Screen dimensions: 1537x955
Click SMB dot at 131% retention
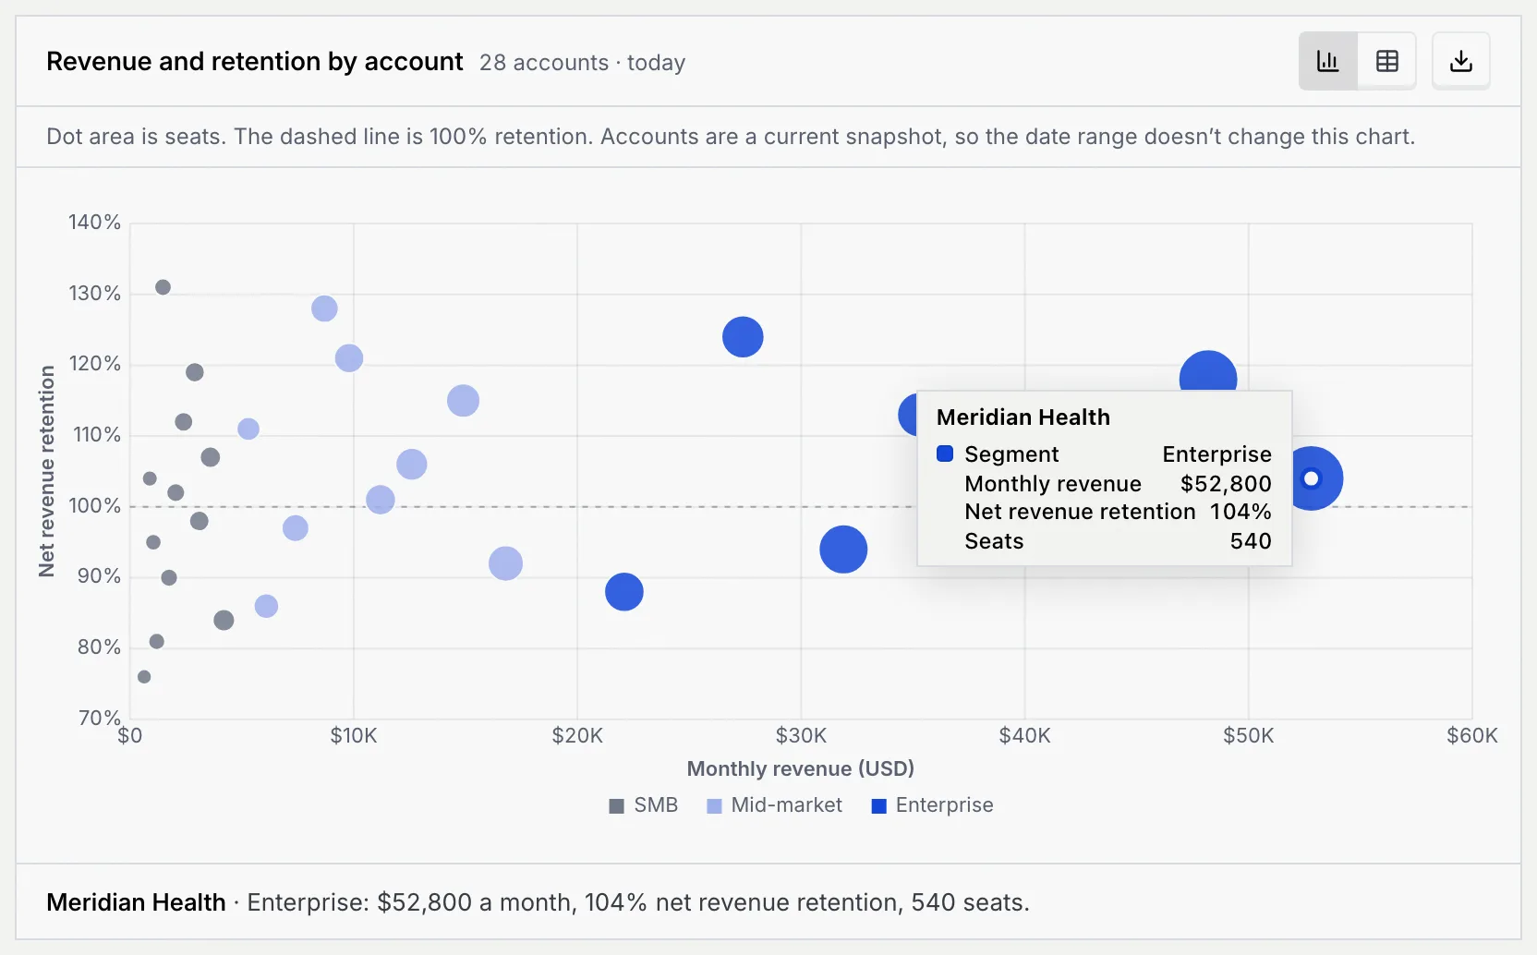pyautogui.click(x=163, y=287)
